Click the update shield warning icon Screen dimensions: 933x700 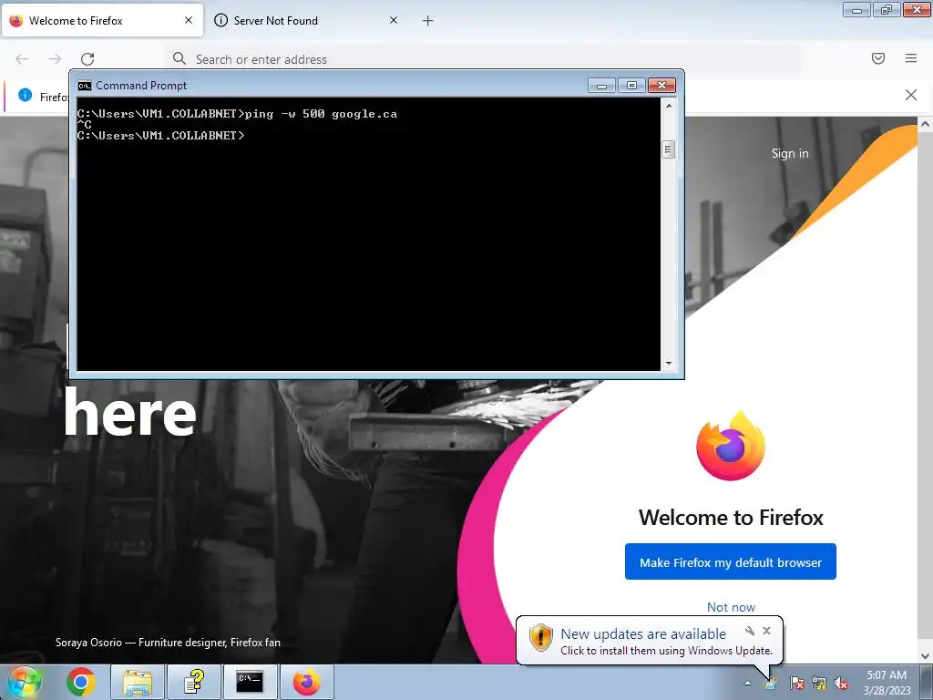click(x=540, y=637)
